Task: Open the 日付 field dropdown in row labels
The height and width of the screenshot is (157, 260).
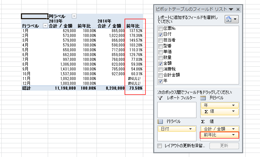Action: (x=190, y=129)
